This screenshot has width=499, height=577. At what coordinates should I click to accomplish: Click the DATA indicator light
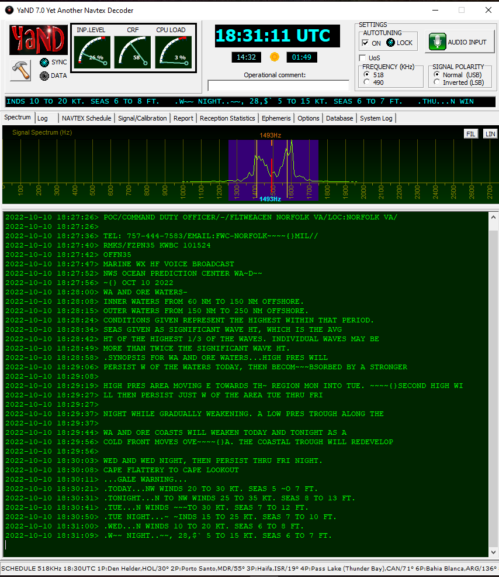[44, 76]
